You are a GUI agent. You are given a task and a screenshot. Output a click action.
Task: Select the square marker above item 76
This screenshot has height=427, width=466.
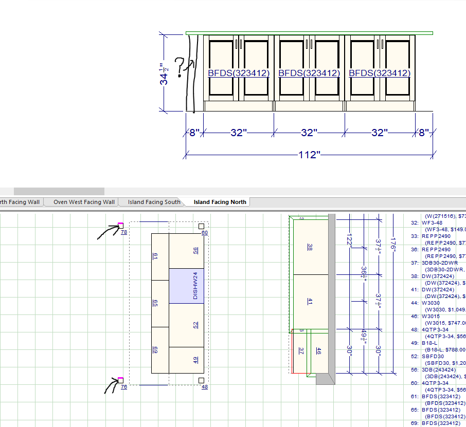click(x=121, y=380)
